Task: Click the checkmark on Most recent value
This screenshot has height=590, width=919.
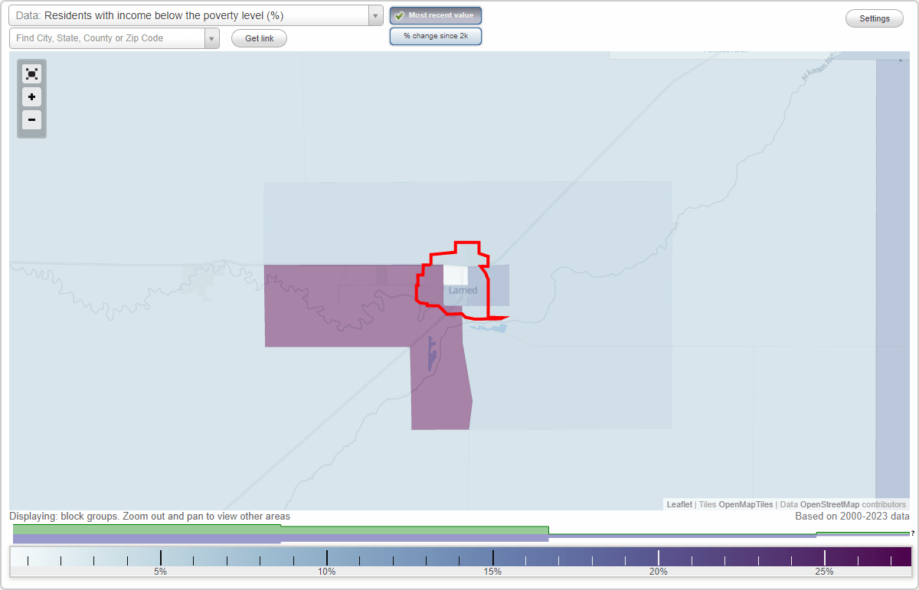Action: [399, 15]
